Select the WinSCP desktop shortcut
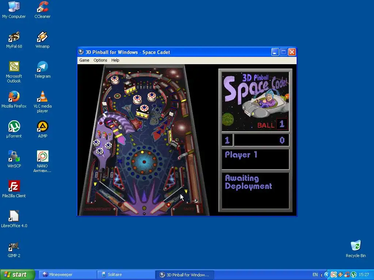 pos(14,160)
